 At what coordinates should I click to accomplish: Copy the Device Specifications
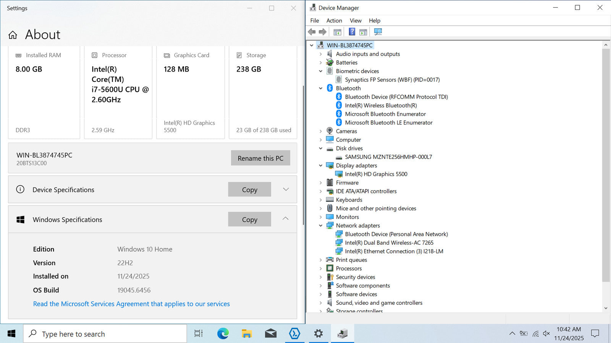[250, 189]
